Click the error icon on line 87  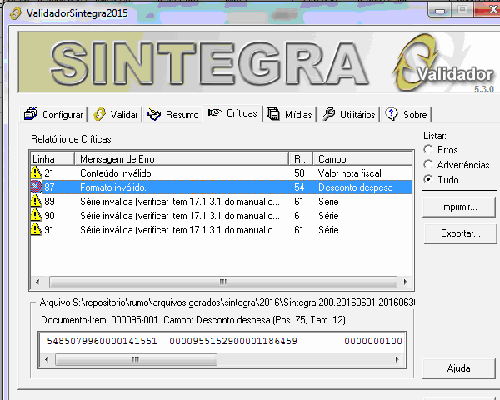(x=37, y=187)
